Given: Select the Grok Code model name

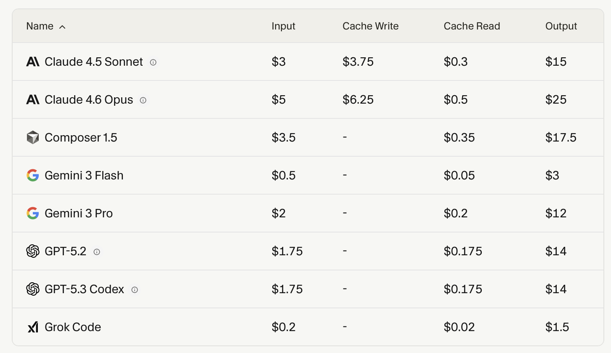Looking at the screenshot, I should (73, 327).
